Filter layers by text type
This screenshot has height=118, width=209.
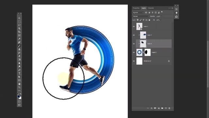click(x=153, y=12)
